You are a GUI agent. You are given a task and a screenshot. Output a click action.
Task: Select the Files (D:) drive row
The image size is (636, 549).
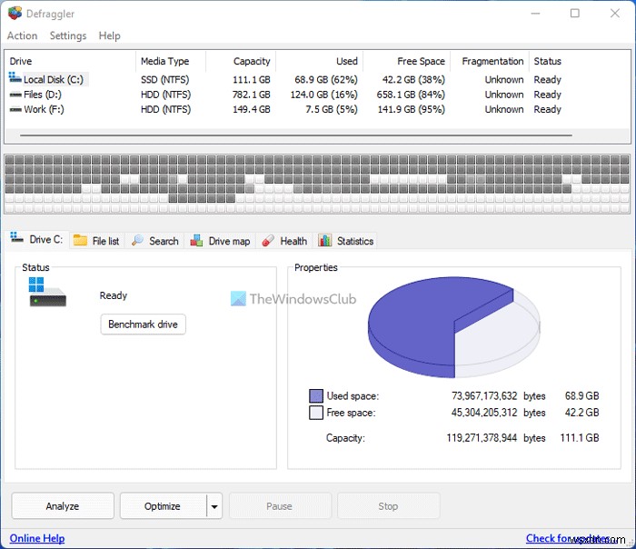pos(318,95)
